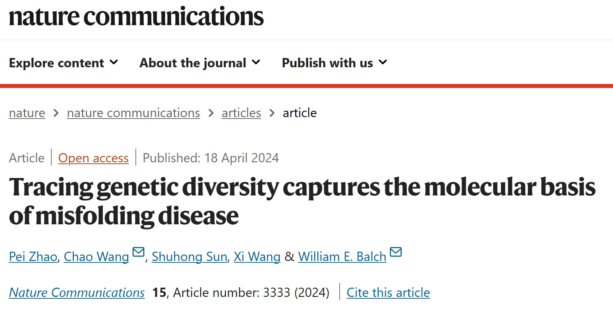The width and height of the screenshot is (613, 309).
Task: Open the About the journal menu
Action: click(x=193, y=63)
